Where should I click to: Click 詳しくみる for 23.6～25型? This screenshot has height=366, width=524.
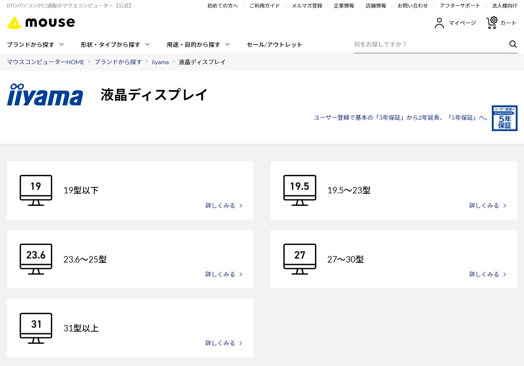(x=224, y=274)
